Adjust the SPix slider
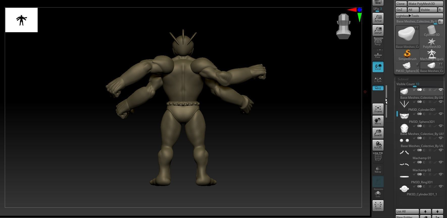This screenshot has width=447, height=218. click(378, 9)
